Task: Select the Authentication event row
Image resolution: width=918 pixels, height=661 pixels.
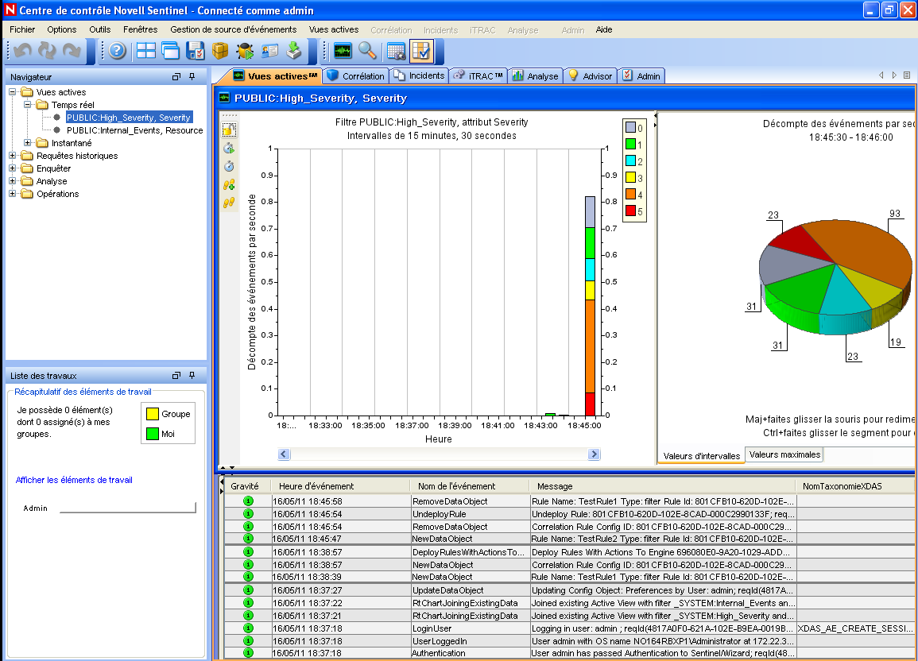Action: (x=568, y=653)
